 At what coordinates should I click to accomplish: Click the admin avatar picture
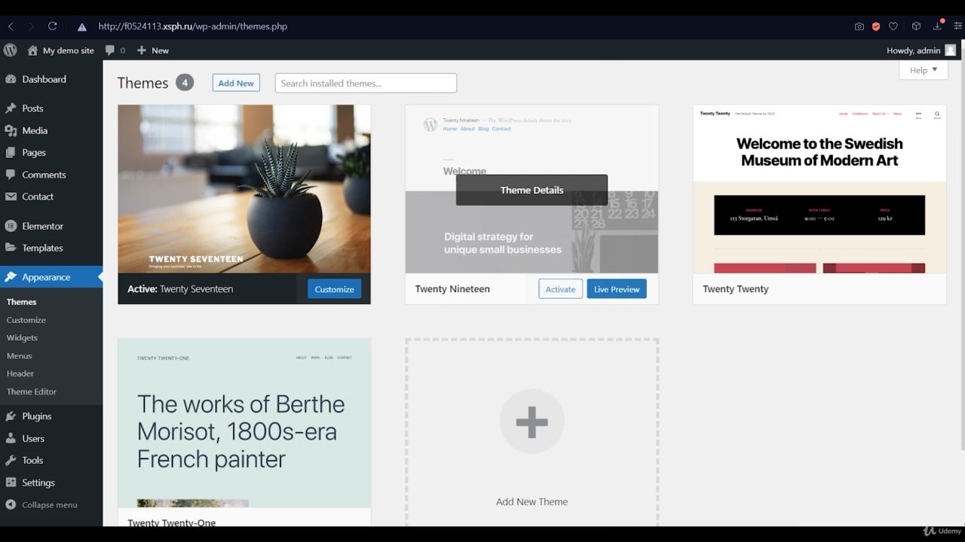950,50
